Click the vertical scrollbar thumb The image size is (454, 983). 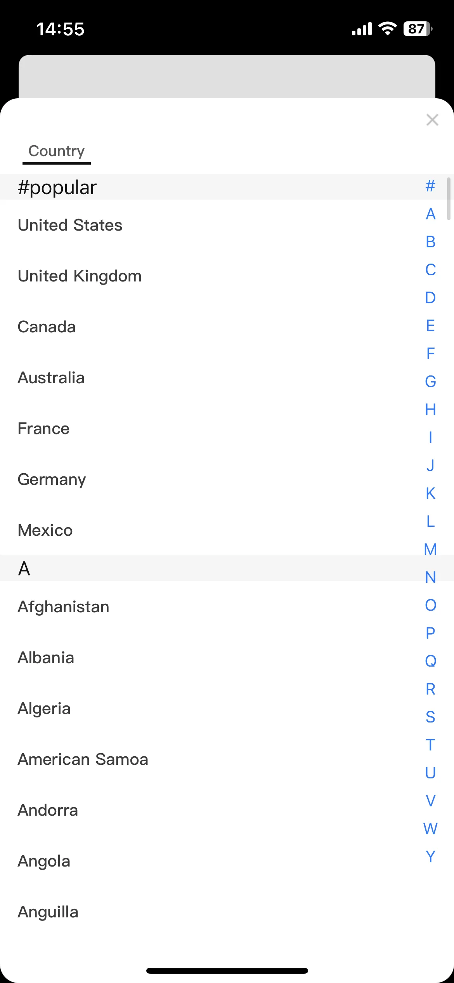[449, 199]
